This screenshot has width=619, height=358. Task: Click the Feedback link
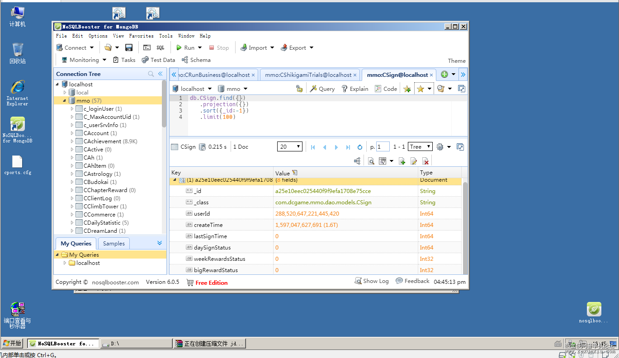coord(412,281)
